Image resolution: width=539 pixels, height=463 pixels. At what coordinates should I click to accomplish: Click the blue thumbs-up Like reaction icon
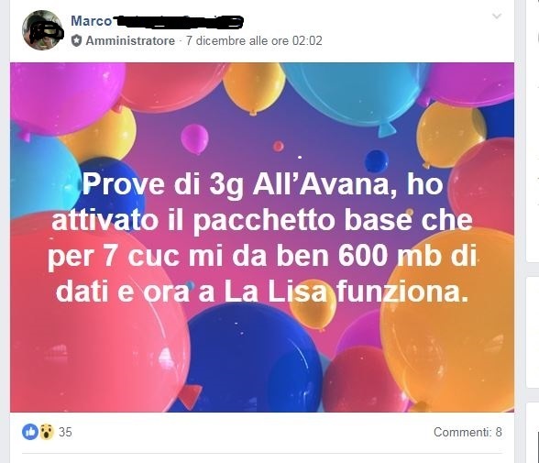(x=30, y=432)
